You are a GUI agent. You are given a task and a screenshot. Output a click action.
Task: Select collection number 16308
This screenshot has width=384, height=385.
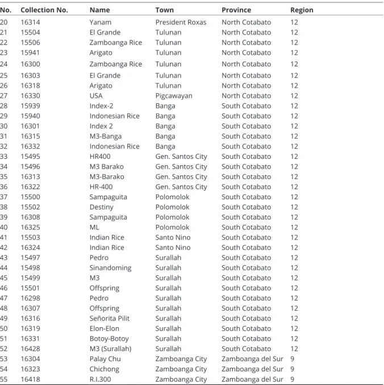(x=30, y=217)
